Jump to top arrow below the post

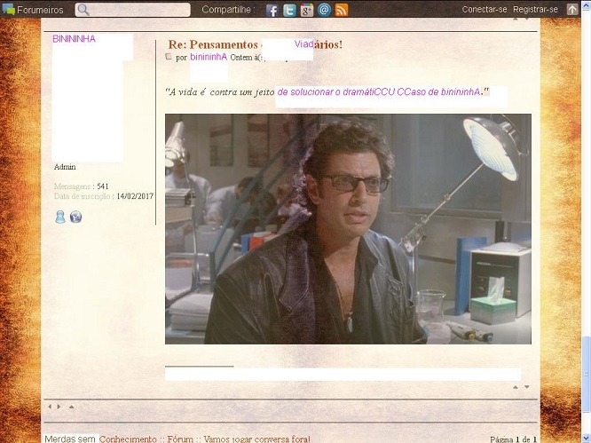516,387
